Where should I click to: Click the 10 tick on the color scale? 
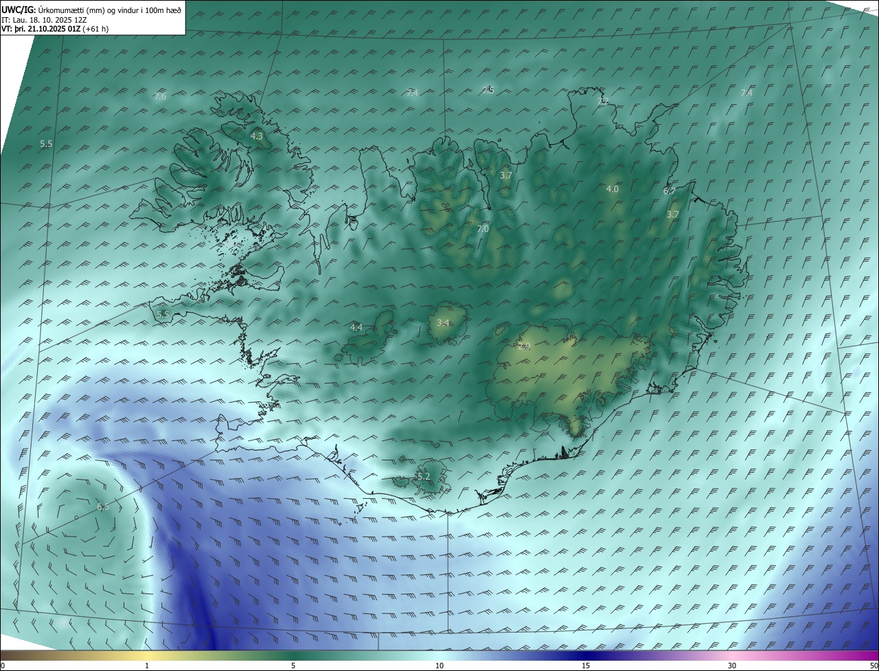tap(439, 666)
